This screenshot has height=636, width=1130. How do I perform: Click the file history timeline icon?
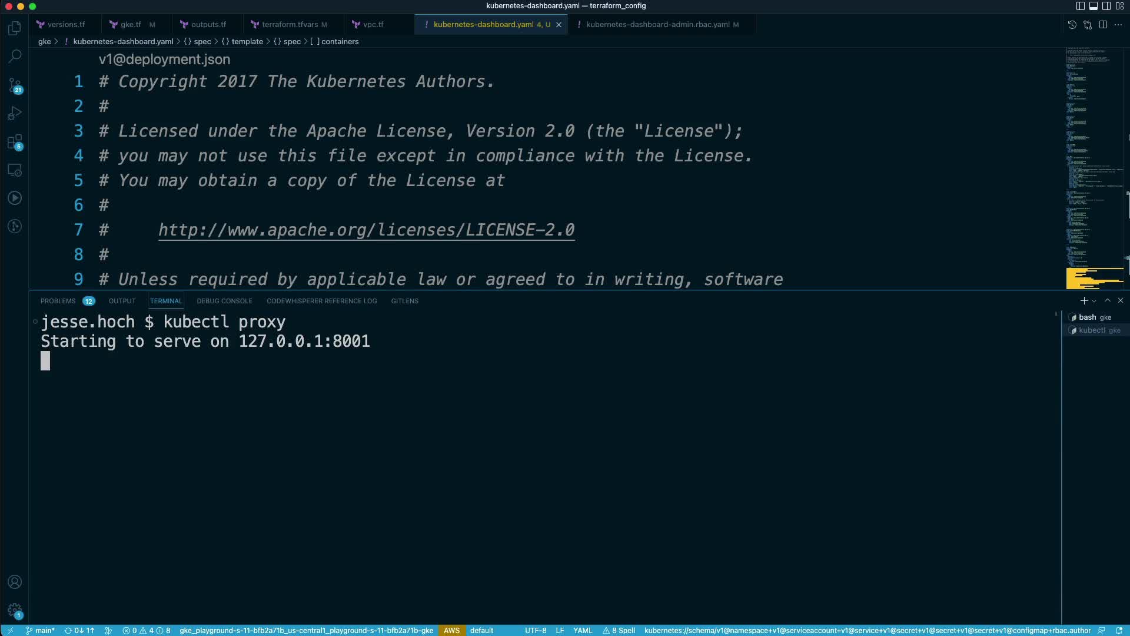tap(1072, 25)
